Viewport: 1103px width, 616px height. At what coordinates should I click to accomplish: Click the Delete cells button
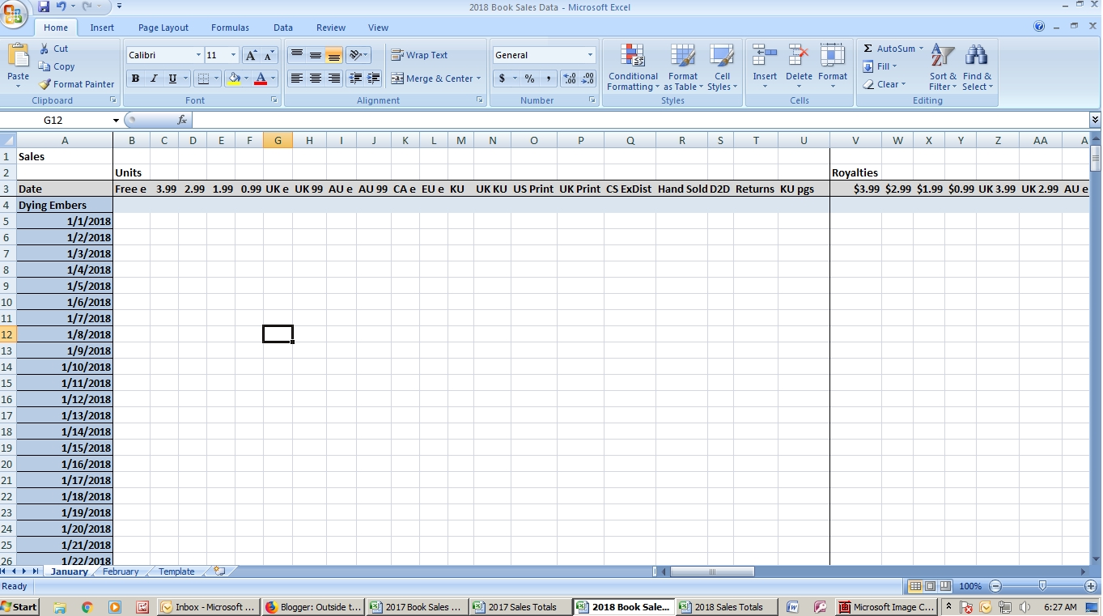point(799,56)
